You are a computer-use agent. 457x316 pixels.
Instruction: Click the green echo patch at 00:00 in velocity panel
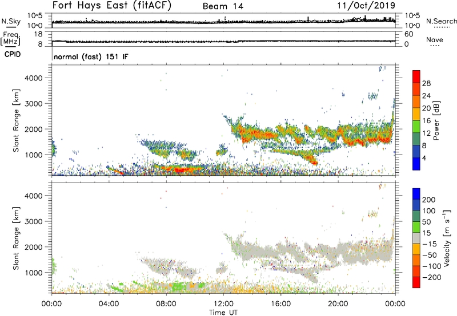(54, 266)
